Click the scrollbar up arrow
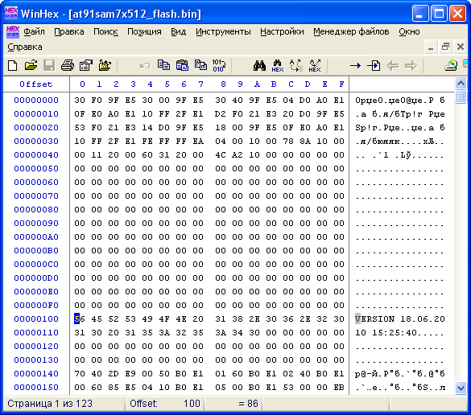471x415 pixels. click(461, 83)
